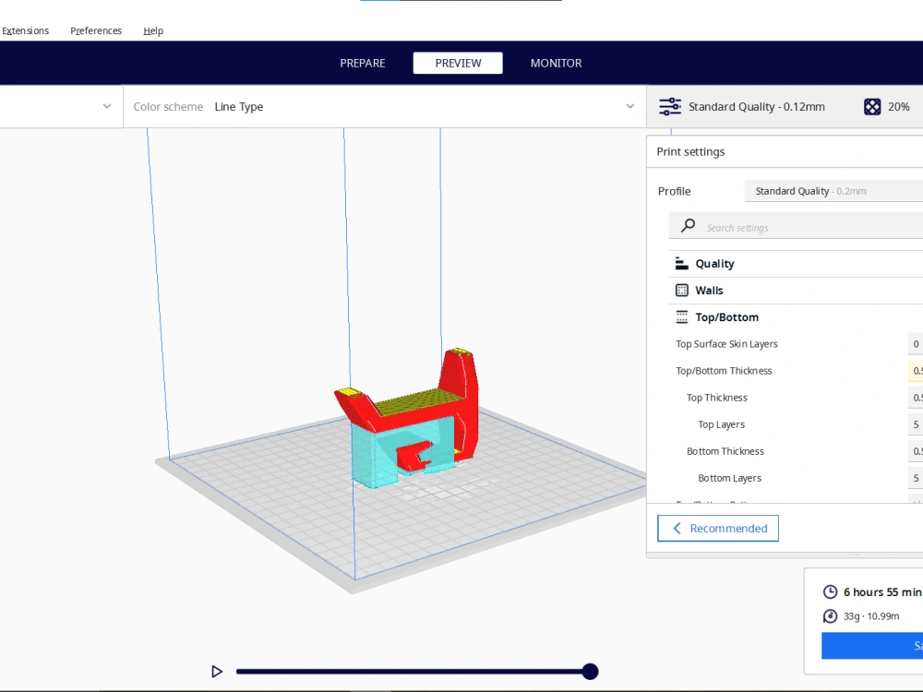Click the magnifier search icon
The width and height of the screenshot is (923, 692).
(x=688, y=226)
